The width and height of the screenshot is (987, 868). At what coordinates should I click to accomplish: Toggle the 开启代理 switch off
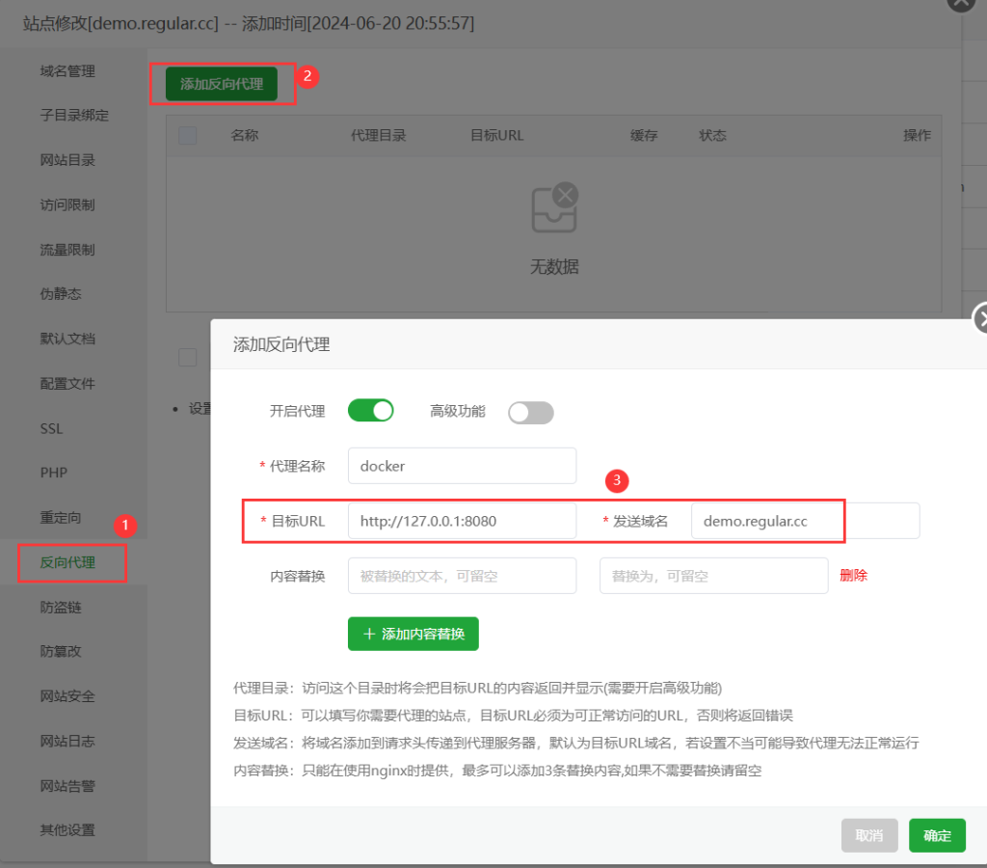click(371, 411)
